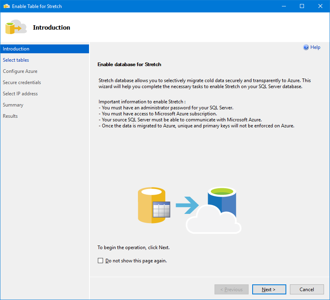330x300 pixels.
Task: Open the Select tables step
Action: pos(16,60)
